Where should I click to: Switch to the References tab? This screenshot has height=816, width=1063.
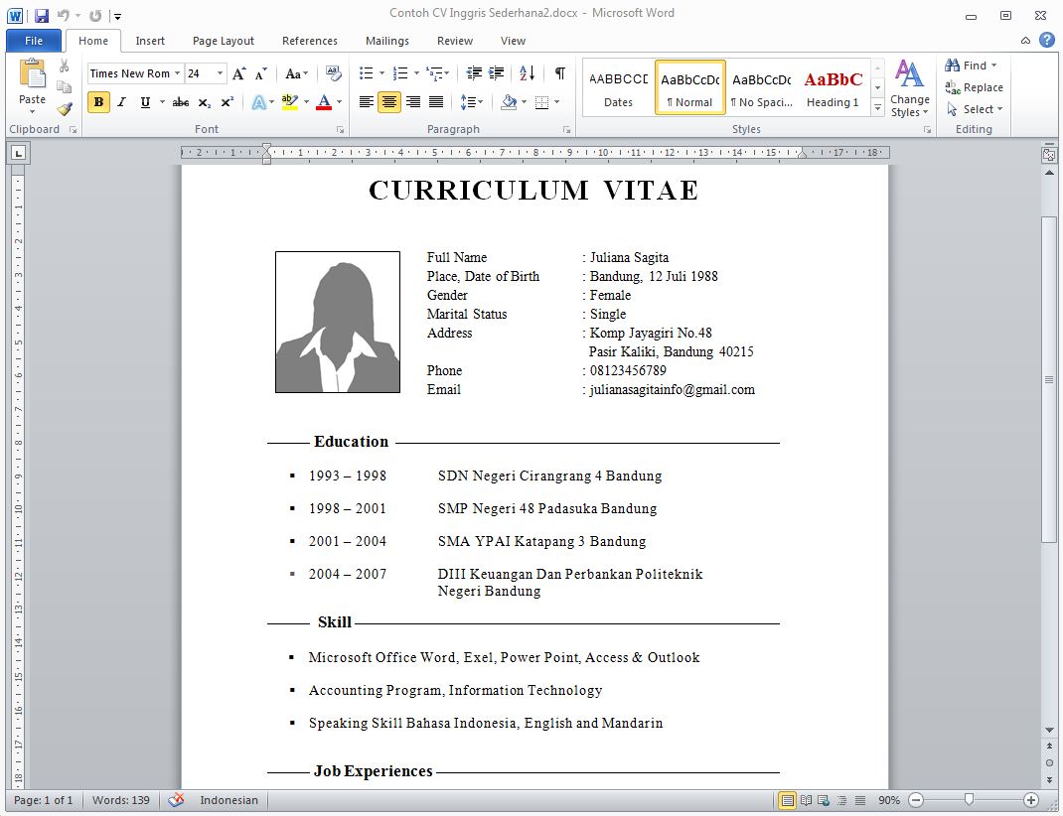[x=310, y=41]
